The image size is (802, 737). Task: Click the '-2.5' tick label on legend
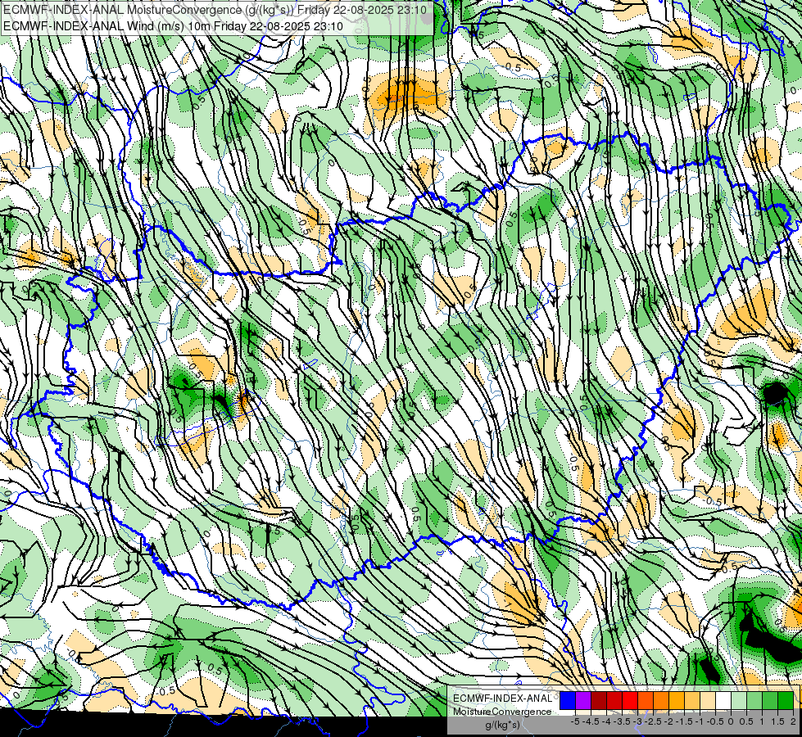click(x=653, y=721)
